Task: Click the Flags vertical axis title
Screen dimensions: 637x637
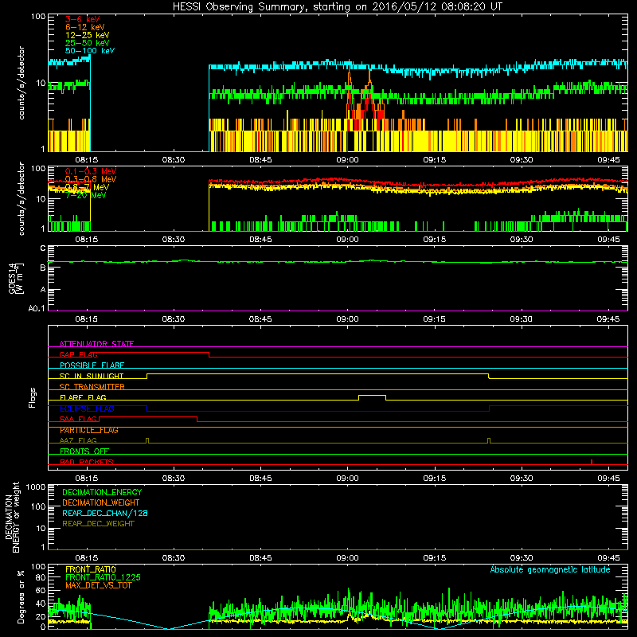Action: pyautogui.click(x=33, y=397)
